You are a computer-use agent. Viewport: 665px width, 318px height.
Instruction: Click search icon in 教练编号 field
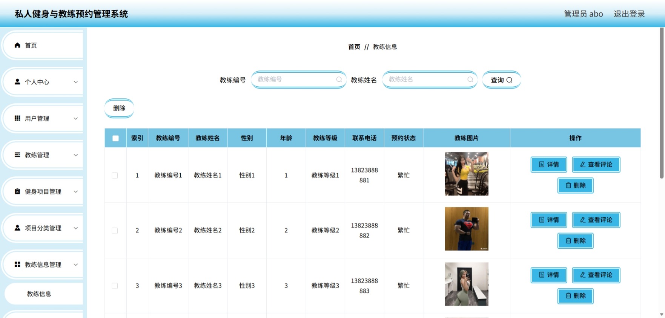[x=339, y=79]
